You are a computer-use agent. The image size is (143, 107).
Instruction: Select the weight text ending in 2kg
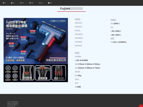click(x=78, y=76)
